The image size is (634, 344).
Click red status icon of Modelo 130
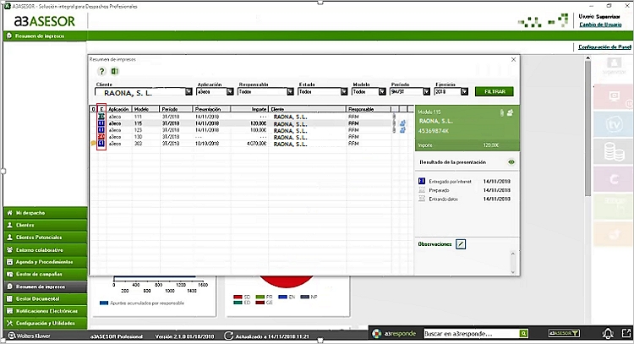(x=101, y=137)
